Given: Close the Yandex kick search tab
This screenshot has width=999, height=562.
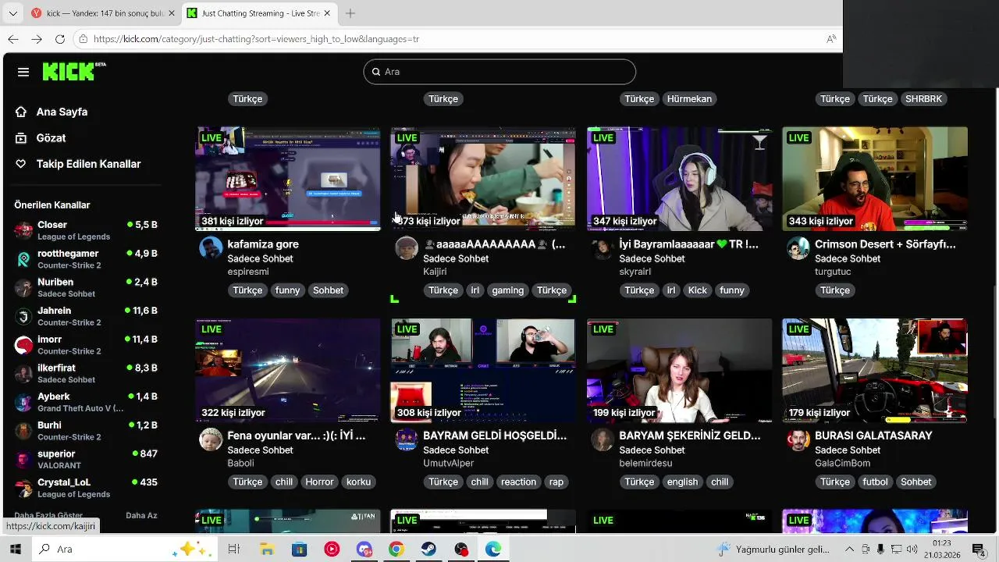Looking at the screenshot, I should click(172, 13).
